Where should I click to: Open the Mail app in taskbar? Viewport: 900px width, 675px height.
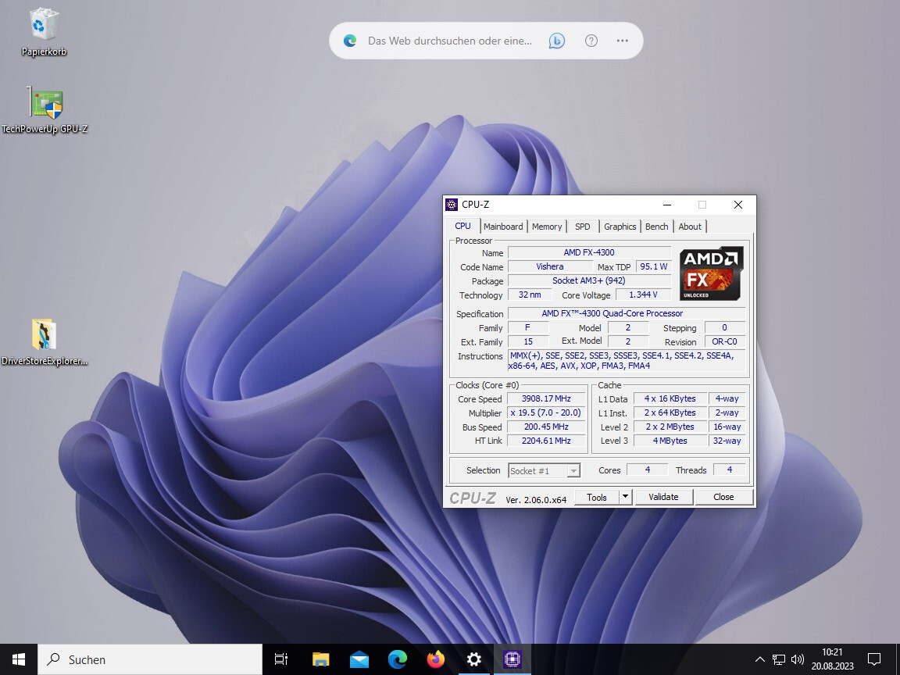click(359, 659)
